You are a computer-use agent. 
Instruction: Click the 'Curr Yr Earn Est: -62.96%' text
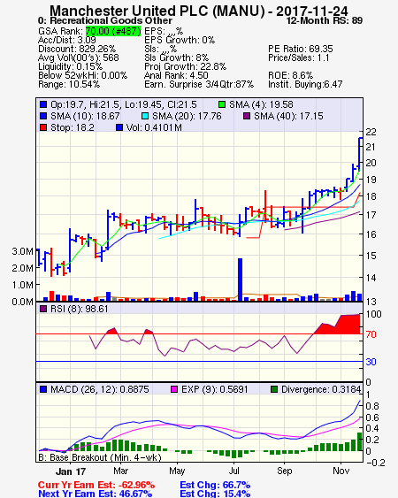pos(96,485)
